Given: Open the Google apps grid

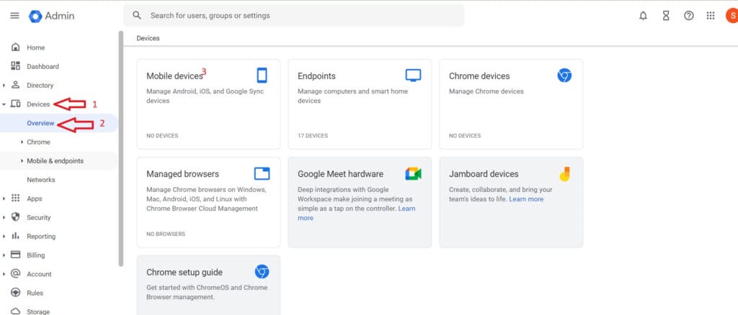Looking at the screenshot, I should 711,16.
